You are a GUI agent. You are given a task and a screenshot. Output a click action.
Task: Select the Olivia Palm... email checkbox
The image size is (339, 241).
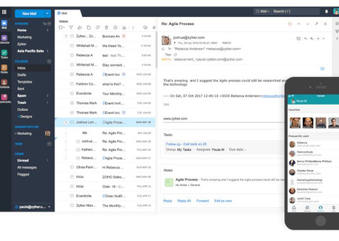click(x=72, y=167)
